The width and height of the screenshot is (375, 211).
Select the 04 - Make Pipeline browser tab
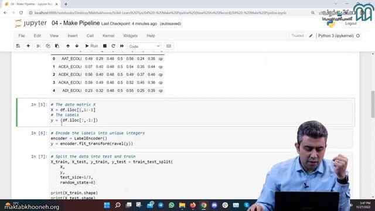31,4
